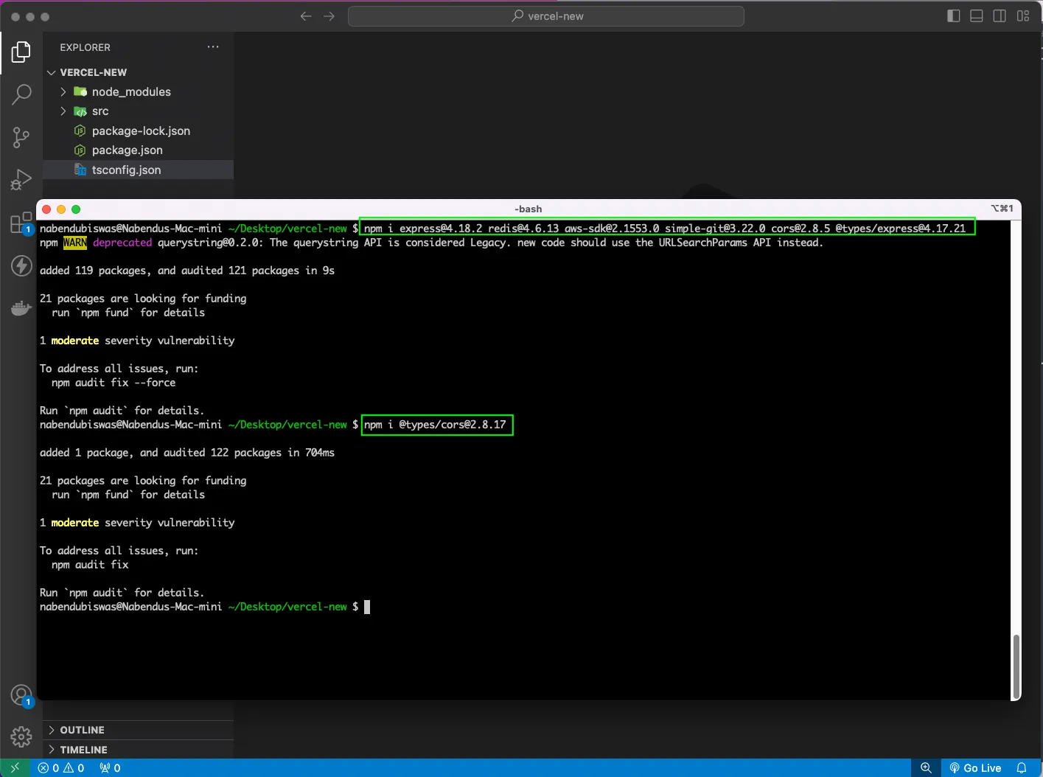This screenshot has width=1043, height=777.
Task: Open the Extensions view with badge
Action: (21, 223)
